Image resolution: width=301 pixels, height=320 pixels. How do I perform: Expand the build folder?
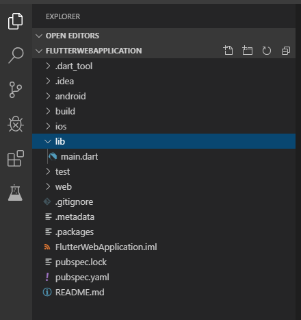(48, 111)
